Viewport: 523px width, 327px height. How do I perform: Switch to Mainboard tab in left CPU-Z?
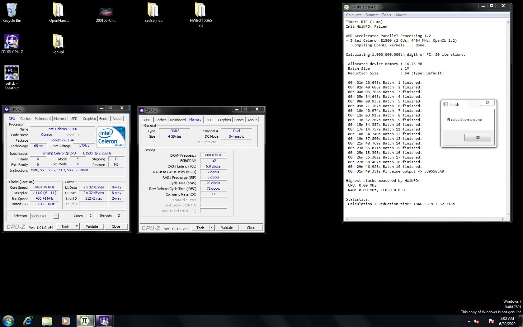click(x=43, y=119)
